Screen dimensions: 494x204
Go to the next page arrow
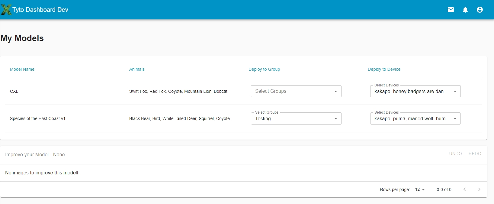479,189
